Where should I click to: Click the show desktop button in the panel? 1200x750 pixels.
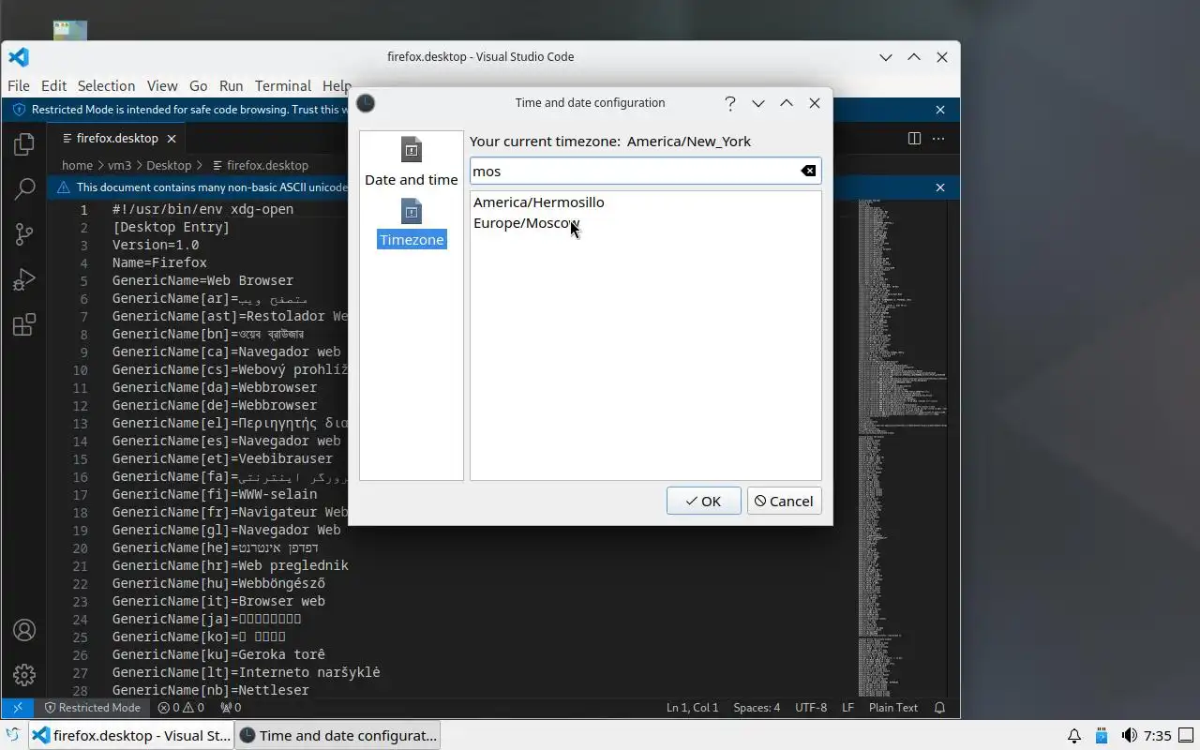tap(1187, 736)
